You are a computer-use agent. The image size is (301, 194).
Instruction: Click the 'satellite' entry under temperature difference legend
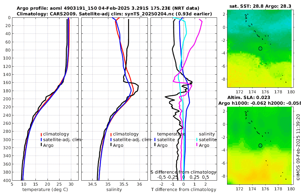click(x=166, y=139)
